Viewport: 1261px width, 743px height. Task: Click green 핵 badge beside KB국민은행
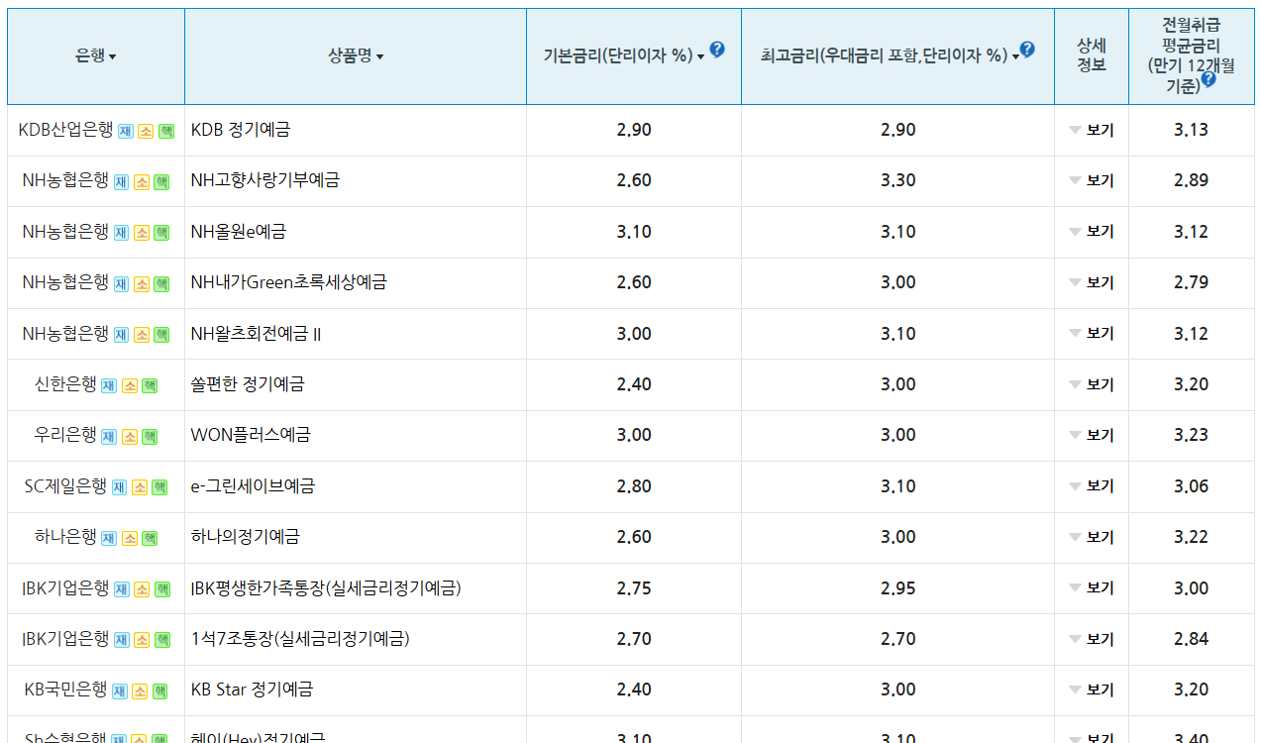pos(158,691)
